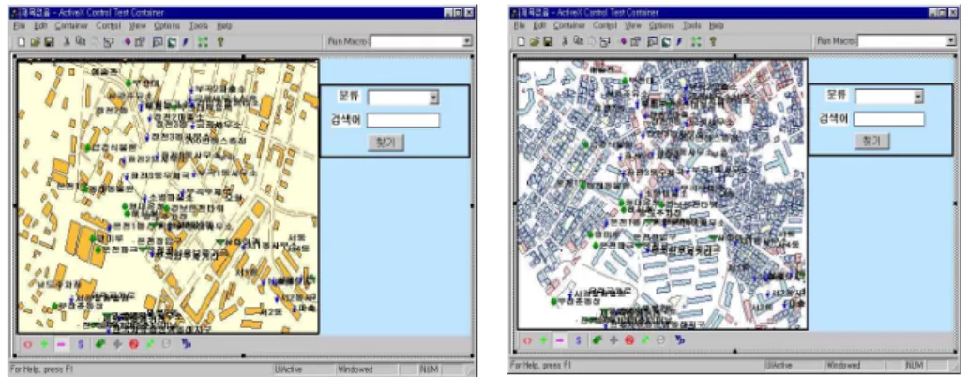
Task: Open the Control menu in right window
Action: pos(605,26)
